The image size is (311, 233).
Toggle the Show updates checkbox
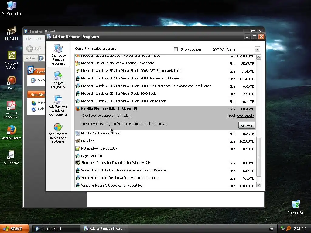pyautogui.click(x=176, y=49)
